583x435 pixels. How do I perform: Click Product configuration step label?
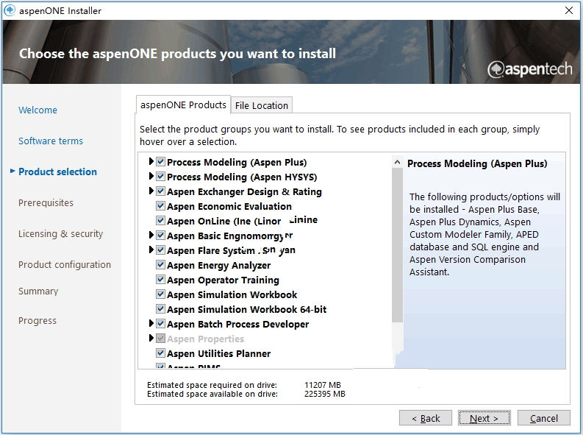[65, 264]
